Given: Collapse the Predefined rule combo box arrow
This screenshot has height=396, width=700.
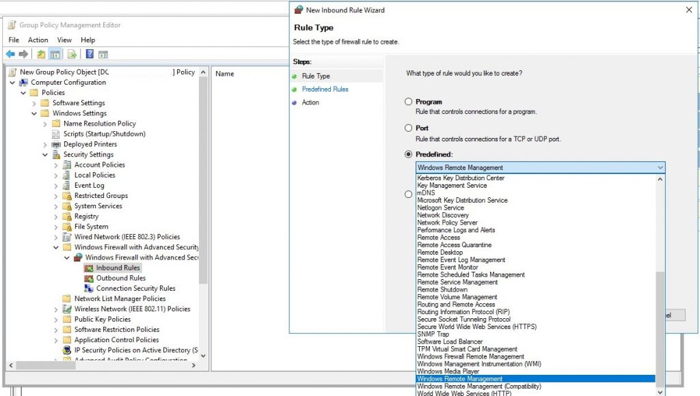Looking at the screenshot, I should click(x=660, y=168).
